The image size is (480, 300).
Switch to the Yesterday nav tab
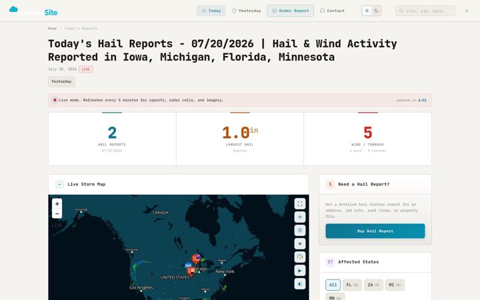(x=247, y=11)
